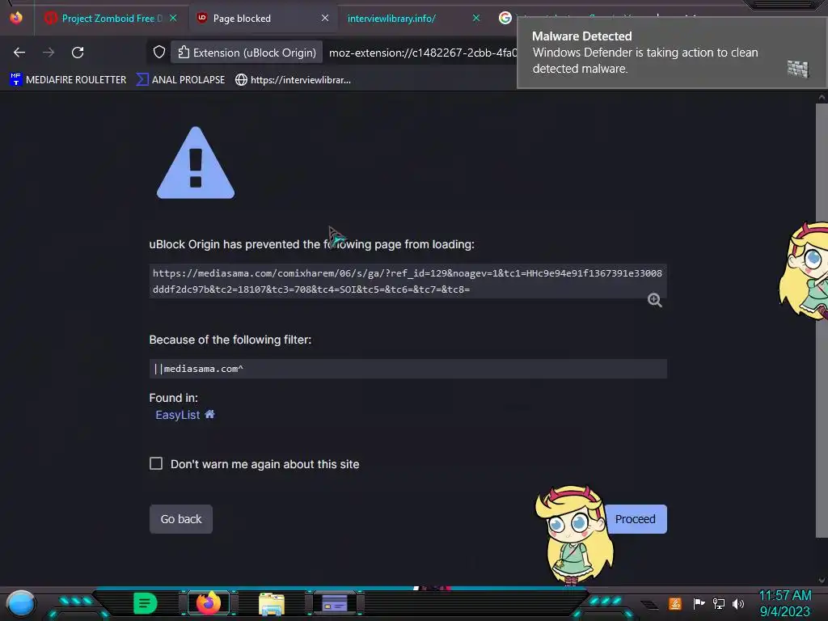Open the https://interviewlibrar... bookmark
This screenshot has width=828, height=621.
pos(293,80)
